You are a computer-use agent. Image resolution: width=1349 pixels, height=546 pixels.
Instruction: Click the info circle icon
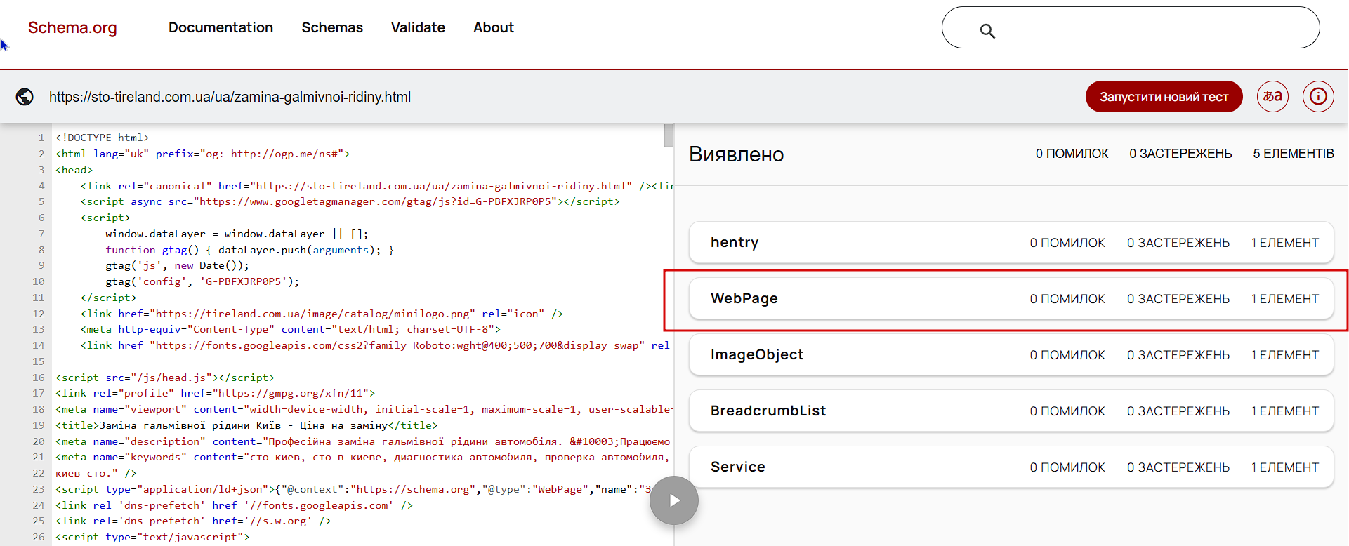[x=1318, y=97]
